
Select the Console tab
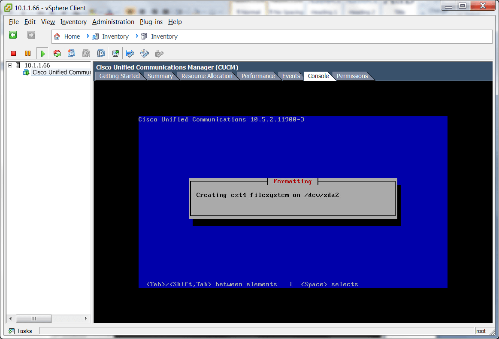318,76
